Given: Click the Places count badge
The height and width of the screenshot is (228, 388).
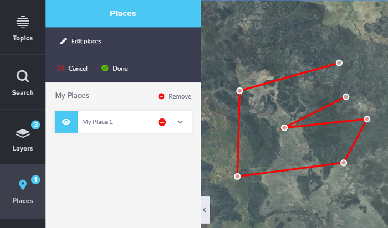Looking at the screenshot, I should [x=35, y=179].
